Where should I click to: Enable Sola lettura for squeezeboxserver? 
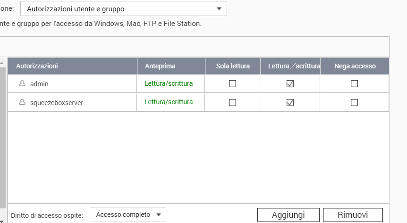(232, 102)
